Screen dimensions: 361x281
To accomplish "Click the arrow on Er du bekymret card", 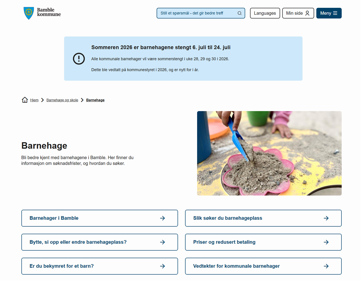I will [x=162, y=266].
